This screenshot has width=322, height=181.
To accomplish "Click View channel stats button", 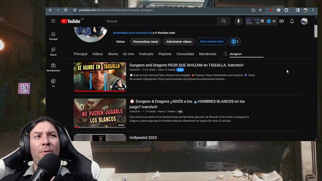I will [x=211, y=41].
